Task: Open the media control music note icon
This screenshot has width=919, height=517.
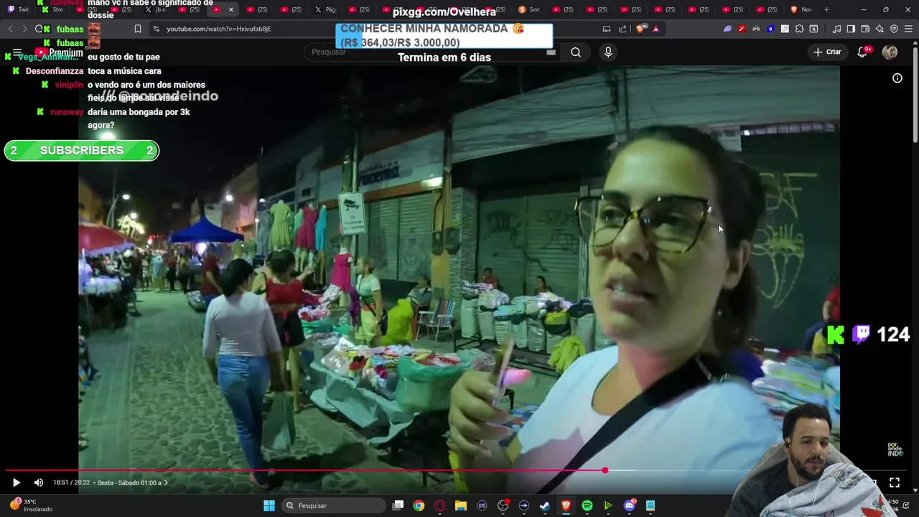Action: pos(836,29)
